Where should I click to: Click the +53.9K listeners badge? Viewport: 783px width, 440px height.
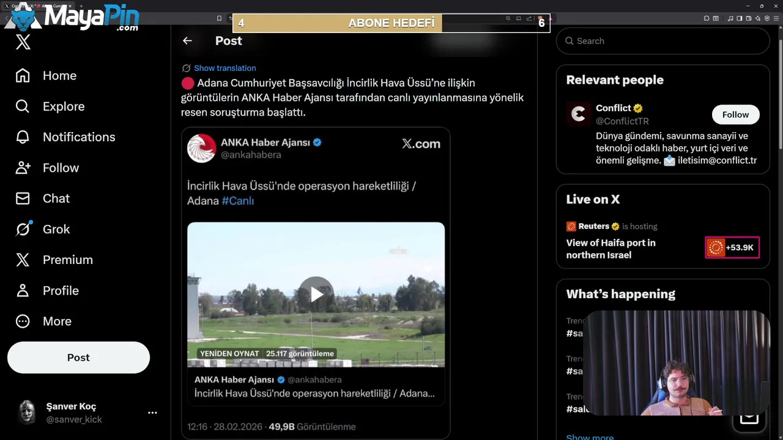pyautogui.click(x=732, y=248)
